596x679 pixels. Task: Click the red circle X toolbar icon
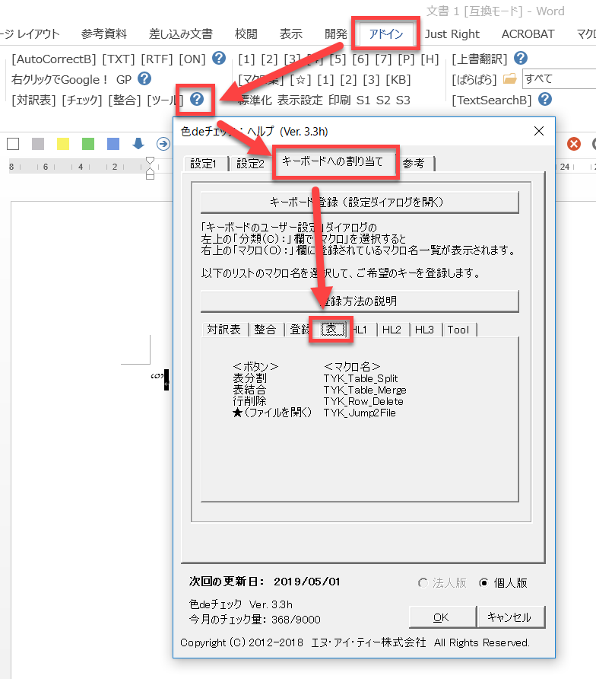574,143
